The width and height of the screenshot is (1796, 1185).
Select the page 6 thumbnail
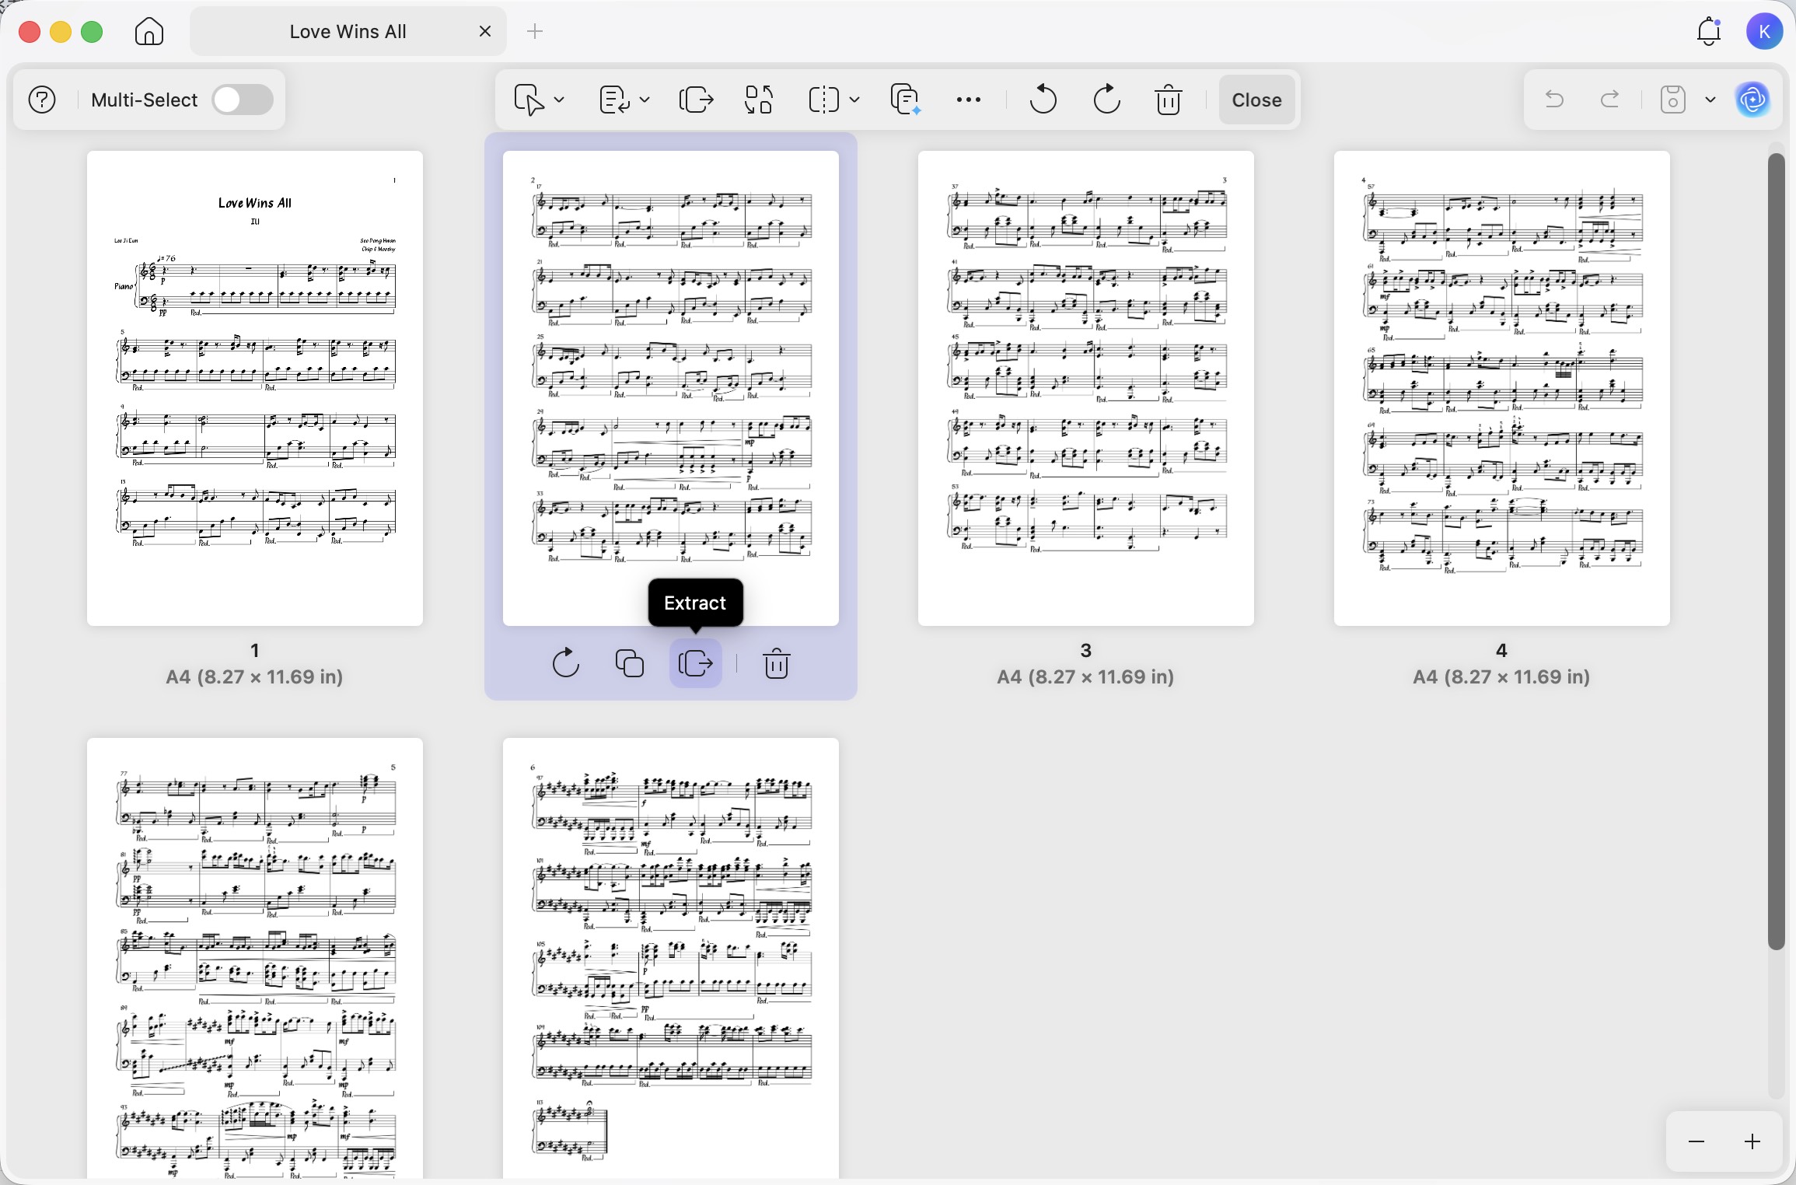[671, 958]
